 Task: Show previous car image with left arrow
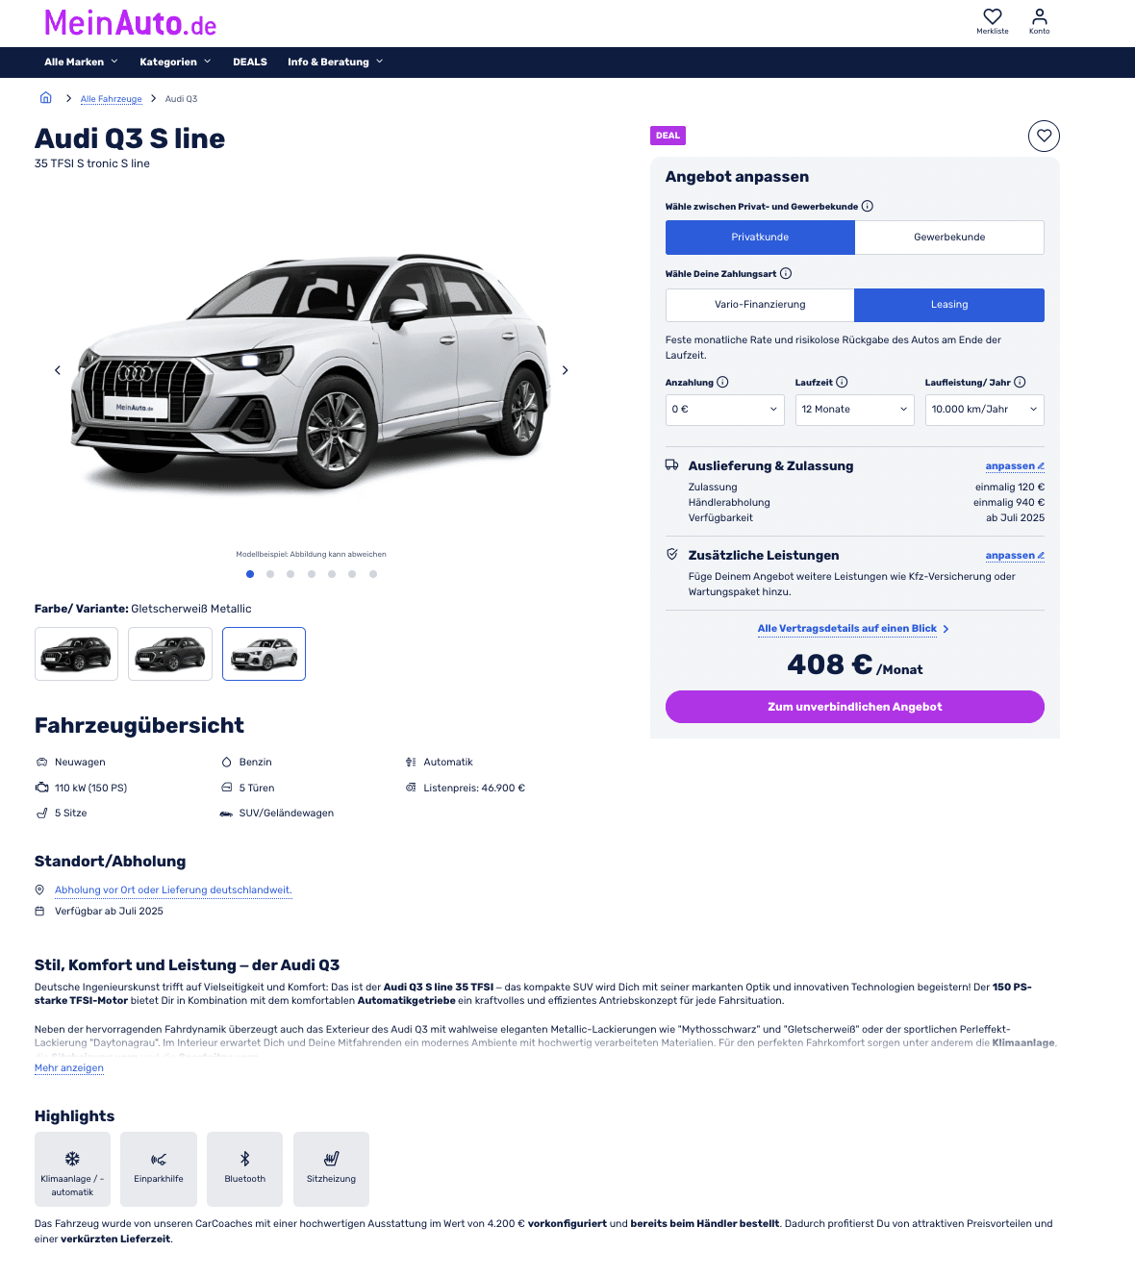coord(58,370)
